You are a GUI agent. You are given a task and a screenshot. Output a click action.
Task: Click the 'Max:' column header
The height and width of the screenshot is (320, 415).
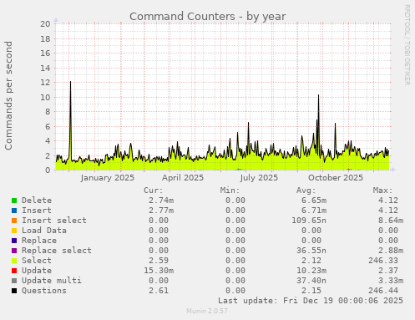pyautogui.click(x=382, y=190)
